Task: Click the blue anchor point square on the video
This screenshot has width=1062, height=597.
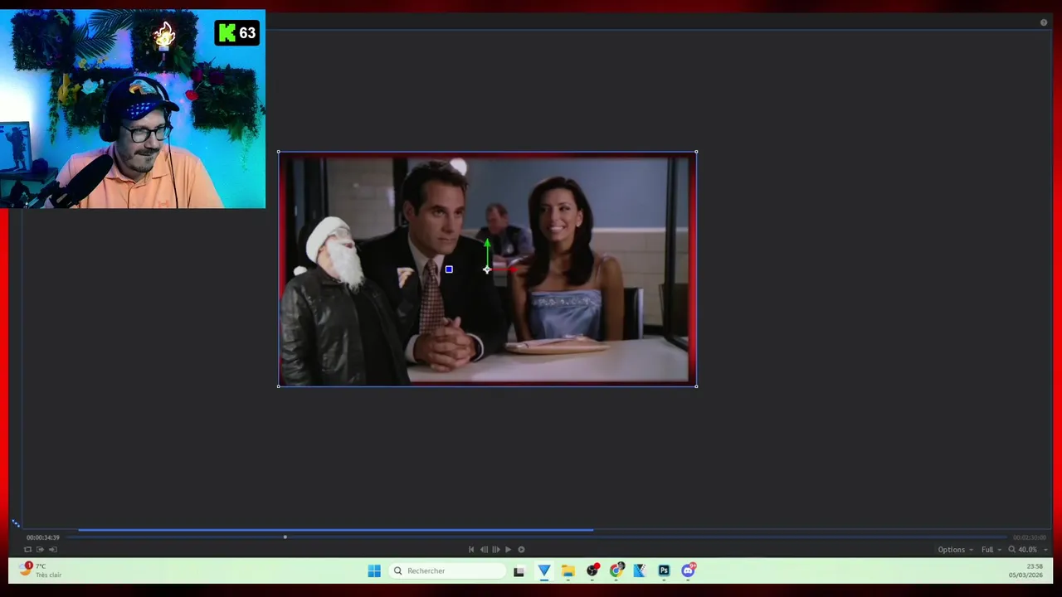Action: tap(449, 269)
